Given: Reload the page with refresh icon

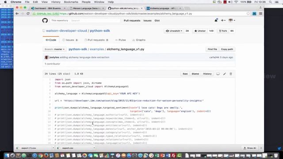Looking at the screenshot, I should (28, 14).
